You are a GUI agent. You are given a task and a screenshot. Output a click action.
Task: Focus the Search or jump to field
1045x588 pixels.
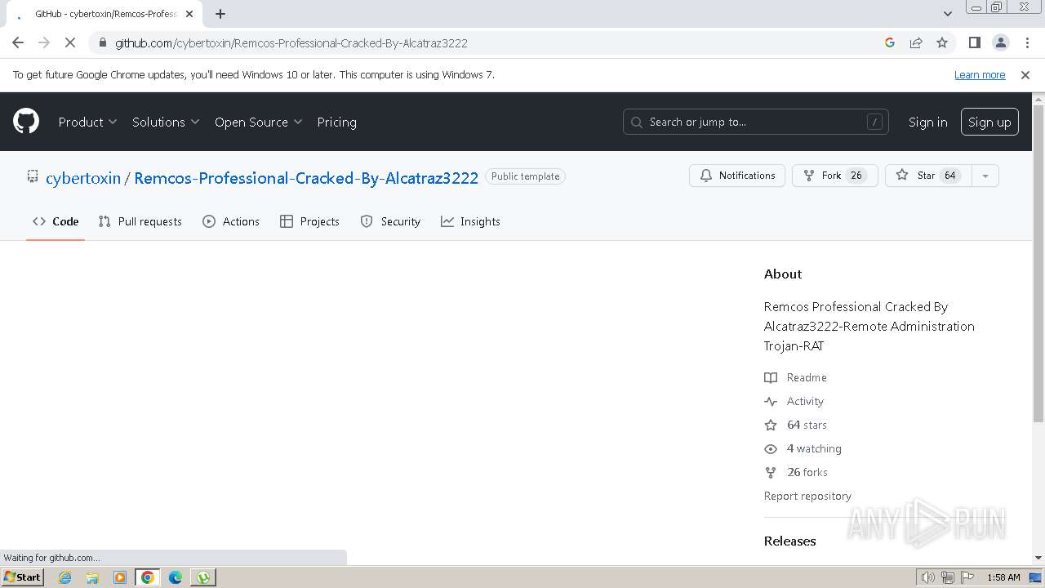[x=756, y=122]
